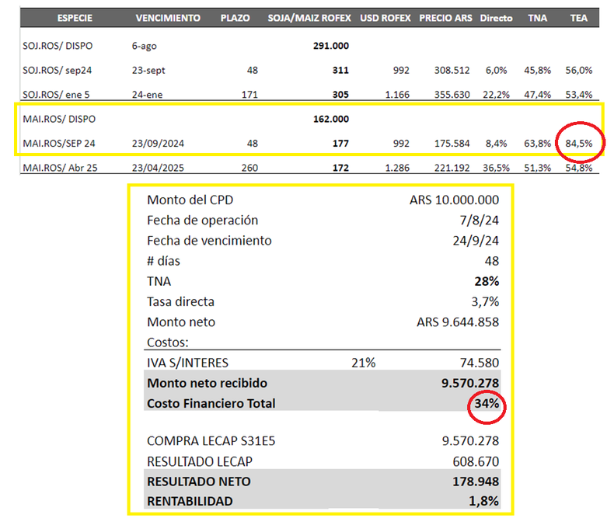Click the 3,7% Tasa directa value
This screenshot has height=525, width=614.
(x=485, y=301)
